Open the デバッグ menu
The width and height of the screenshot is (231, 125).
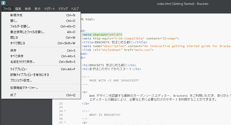(x=63, y=9)
